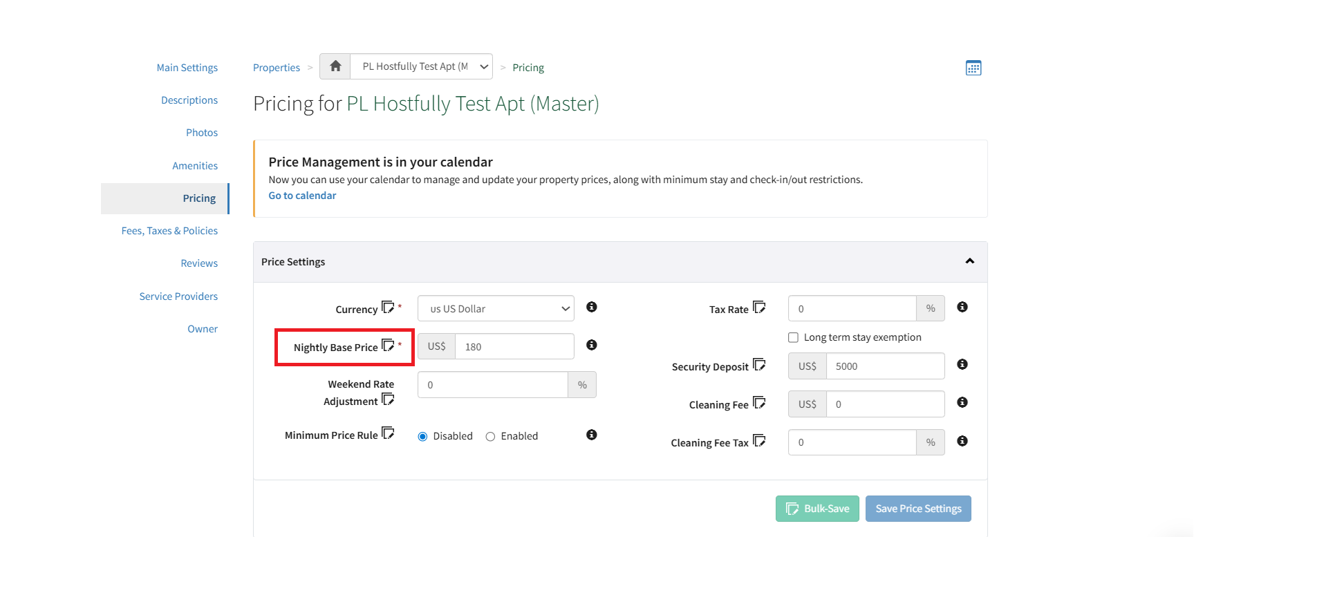Click Save Price Settings button

pyautogui.click(x=917, y=509)
